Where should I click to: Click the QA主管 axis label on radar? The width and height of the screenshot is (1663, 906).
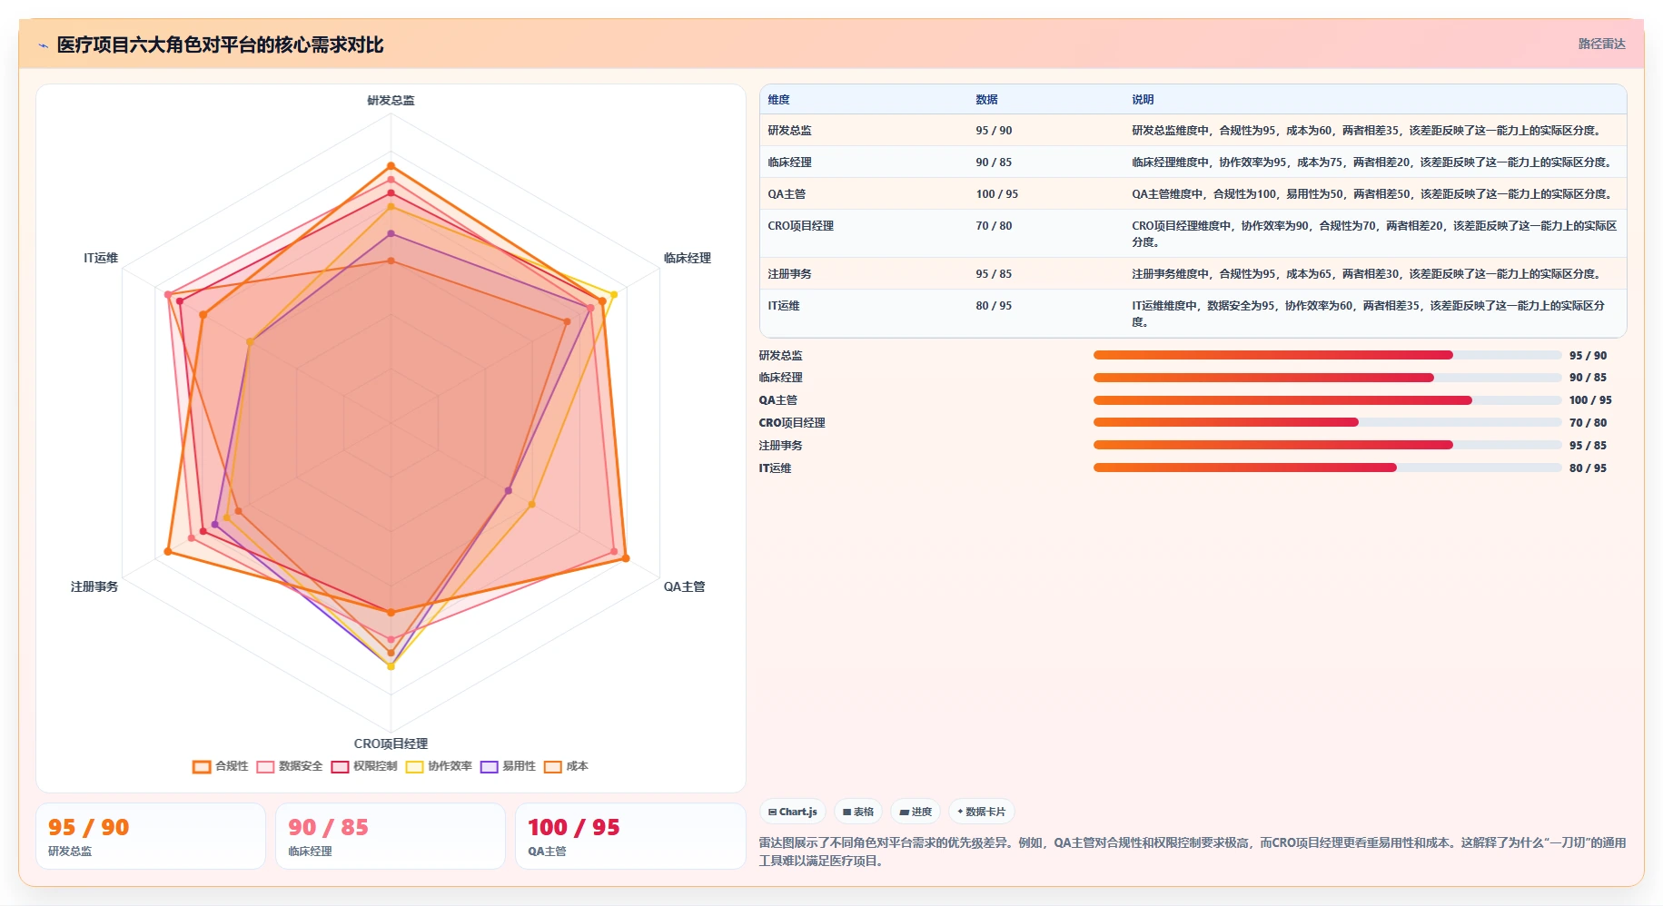tap(684, 586)
